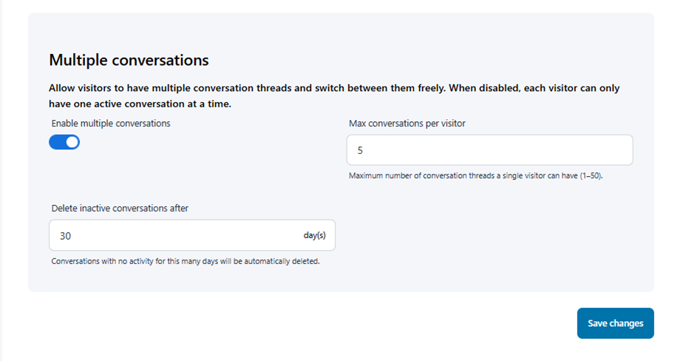The image size is (680, 361).
Task: Focus the Max conversations per visitor field
Action: coord(489,150)
